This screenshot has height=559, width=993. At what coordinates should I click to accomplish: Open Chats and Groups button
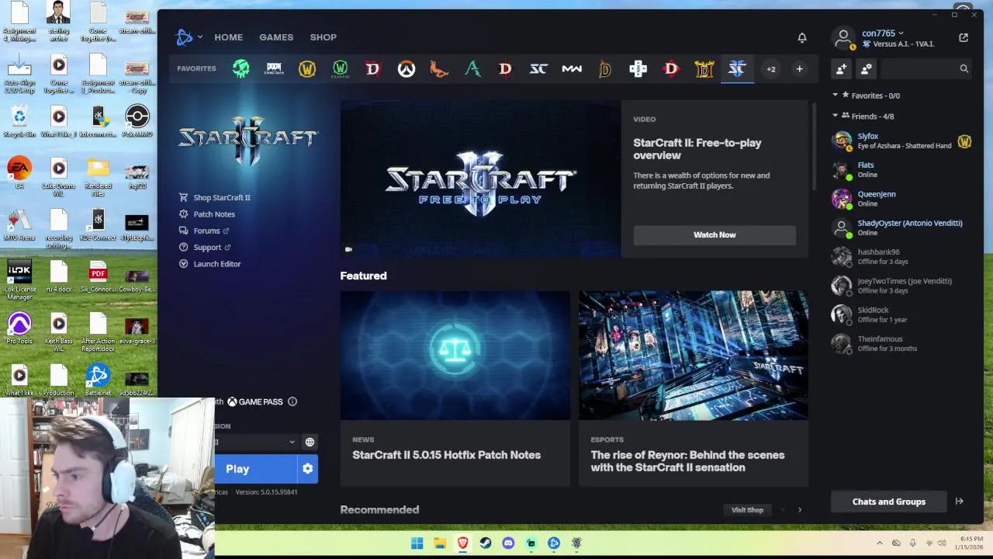[889, 502]
